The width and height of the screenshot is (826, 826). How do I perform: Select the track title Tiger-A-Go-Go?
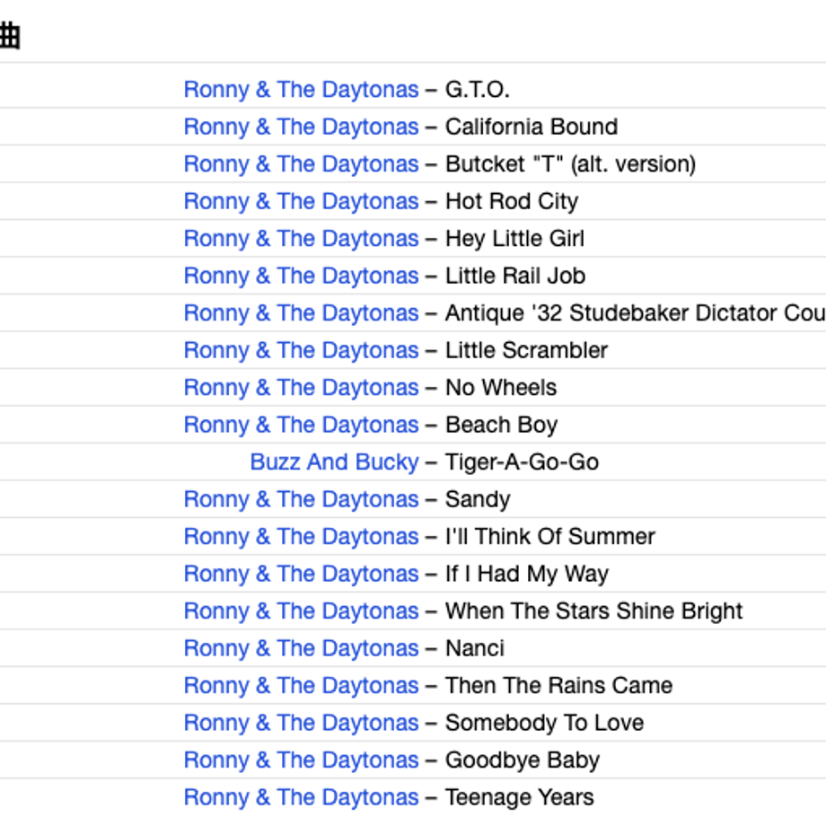522,462
